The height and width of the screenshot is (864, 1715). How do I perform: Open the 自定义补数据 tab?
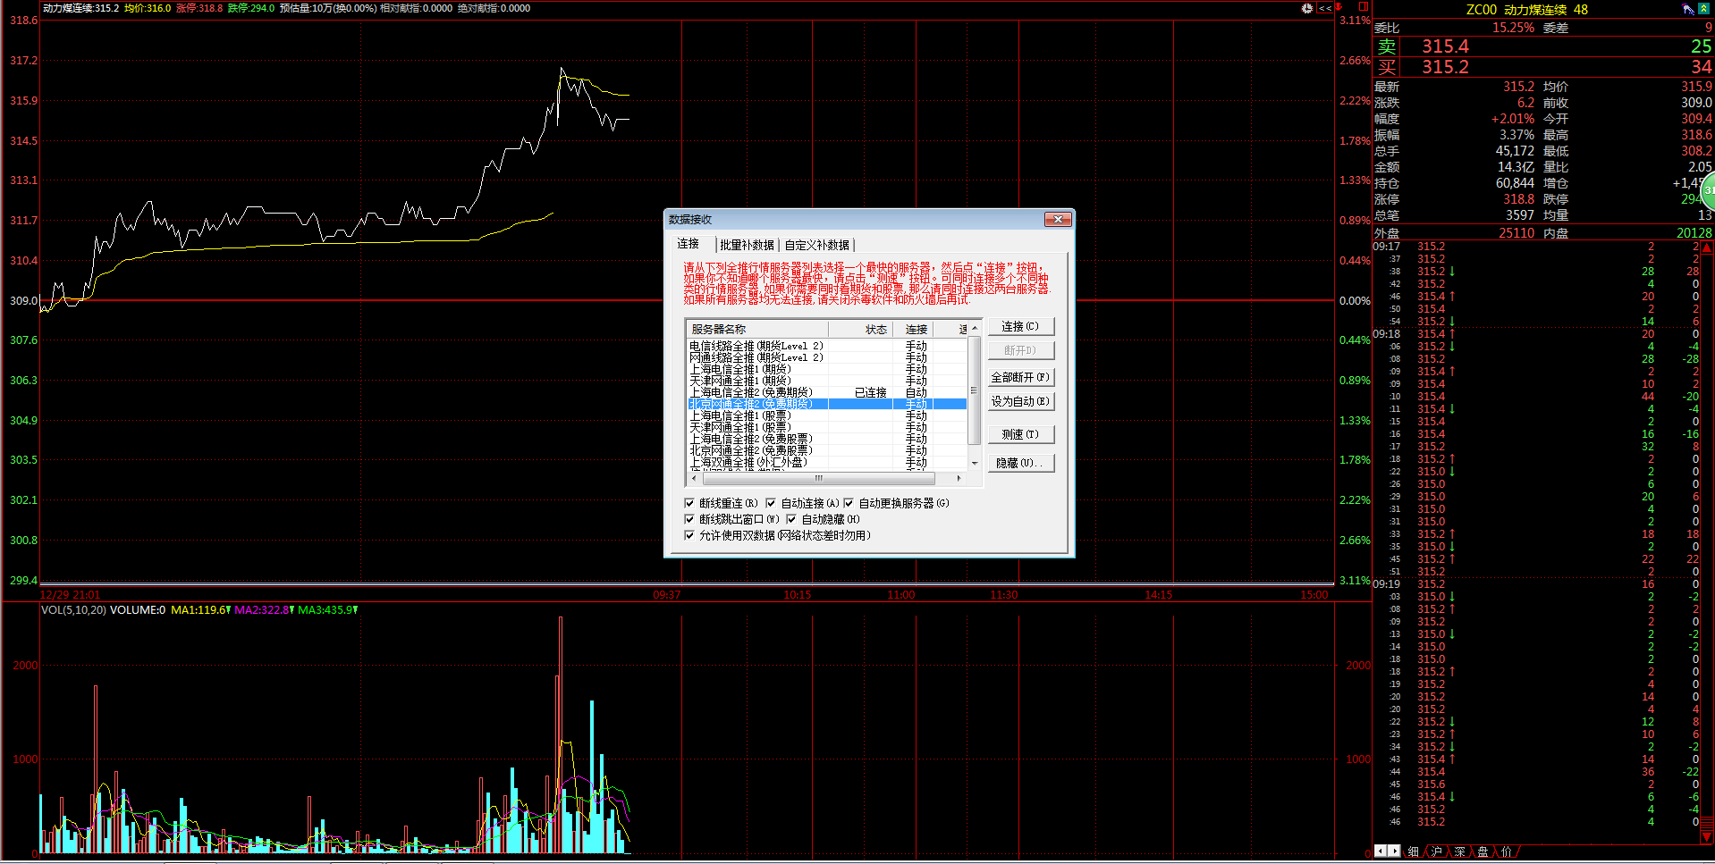click(816, 245)
